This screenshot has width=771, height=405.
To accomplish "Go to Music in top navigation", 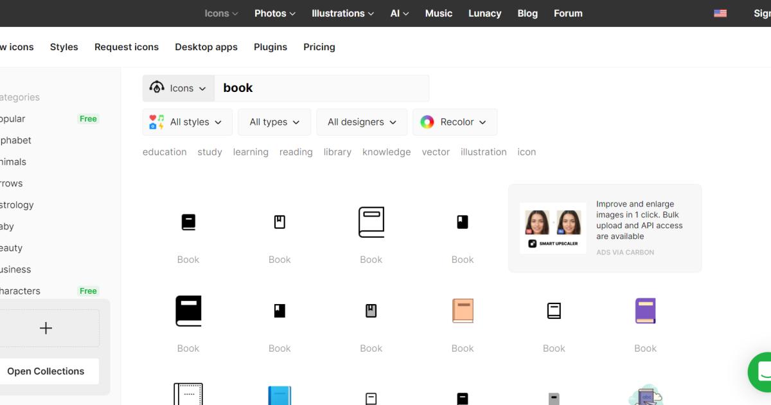I will pos(439,14).
